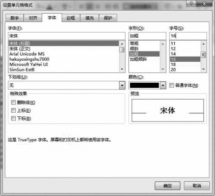Click the 字形 style input field

pyautogui.click(x=147, y=36)
